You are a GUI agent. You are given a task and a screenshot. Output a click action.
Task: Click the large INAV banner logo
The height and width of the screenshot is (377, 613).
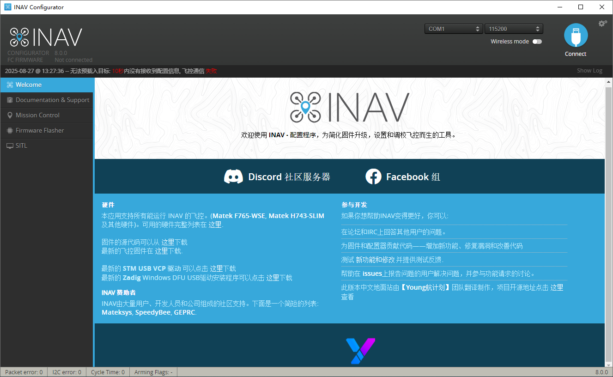pos(350,107)
